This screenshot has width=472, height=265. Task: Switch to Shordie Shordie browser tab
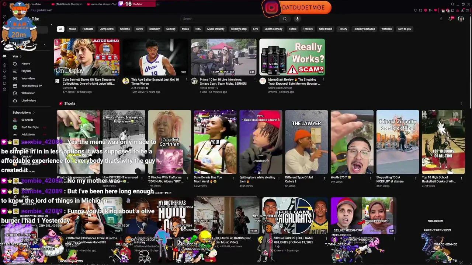(66, 4)
